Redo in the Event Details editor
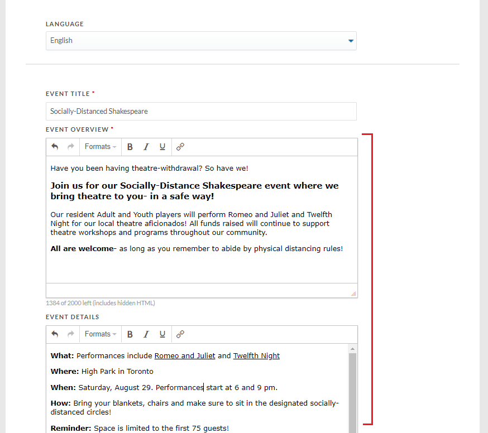 pos(71,334)
